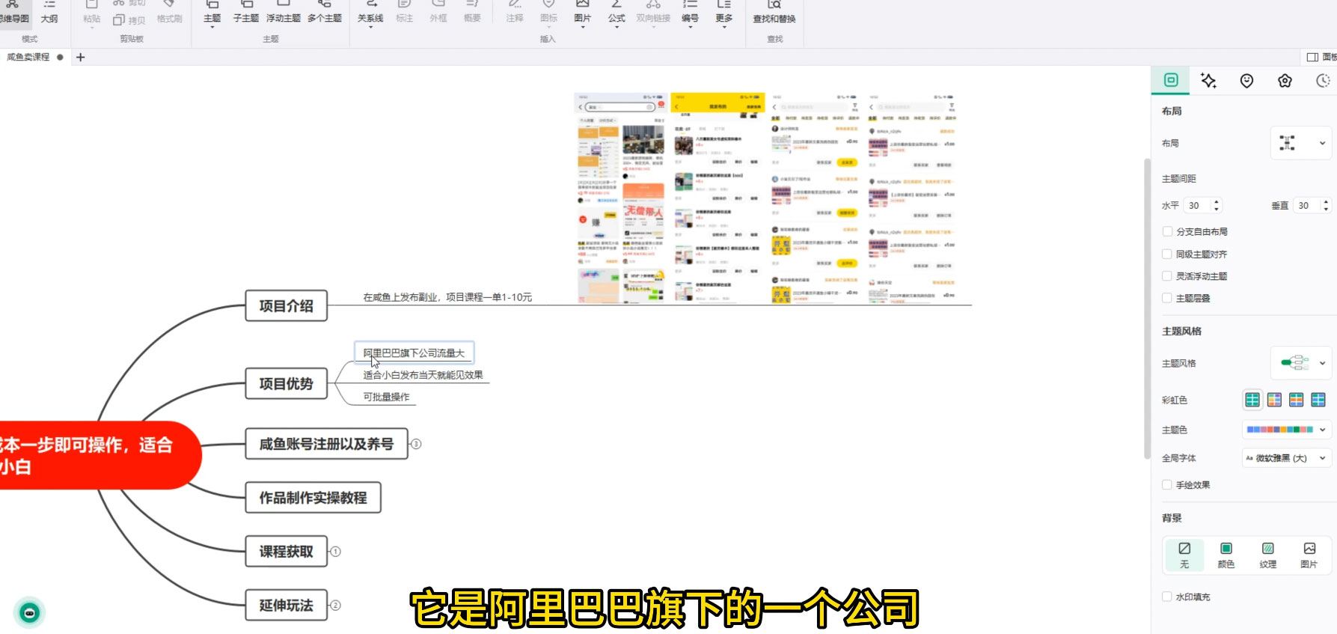Open the 主题风格 theme style dropdown

1302,363
